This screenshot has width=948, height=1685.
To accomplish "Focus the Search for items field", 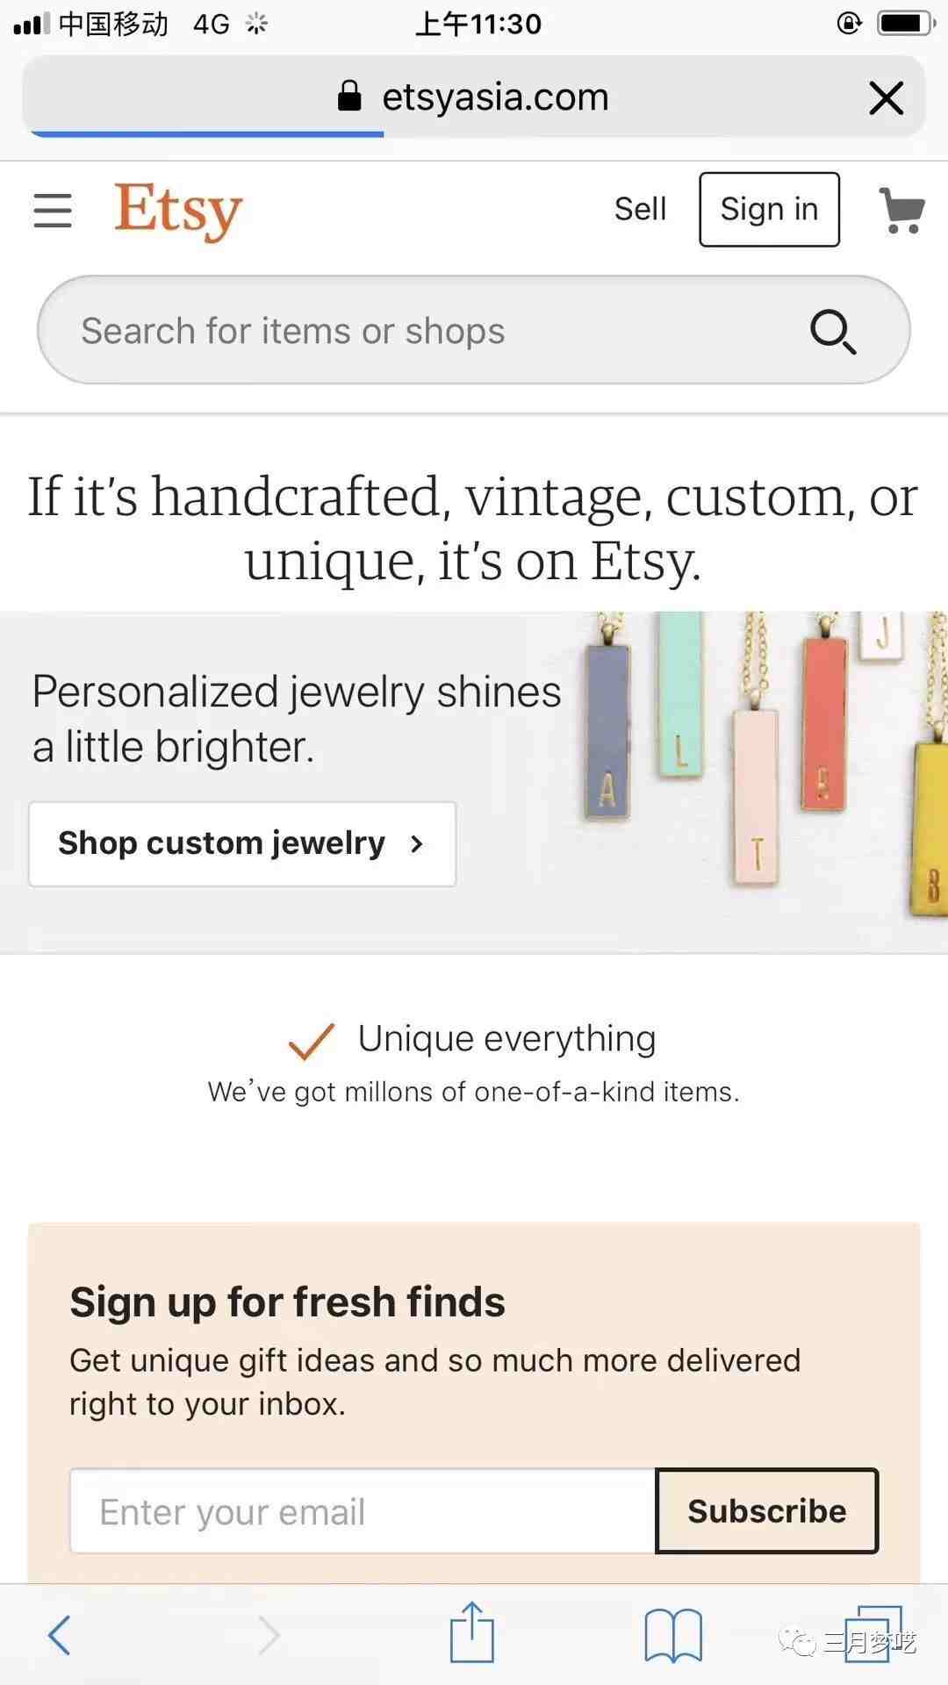I will point(421,331).
